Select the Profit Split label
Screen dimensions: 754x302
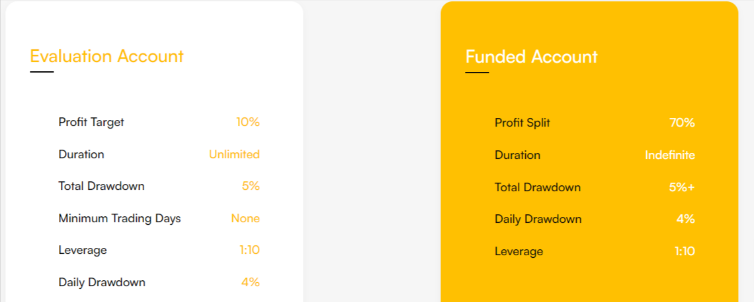pos(523,123)
